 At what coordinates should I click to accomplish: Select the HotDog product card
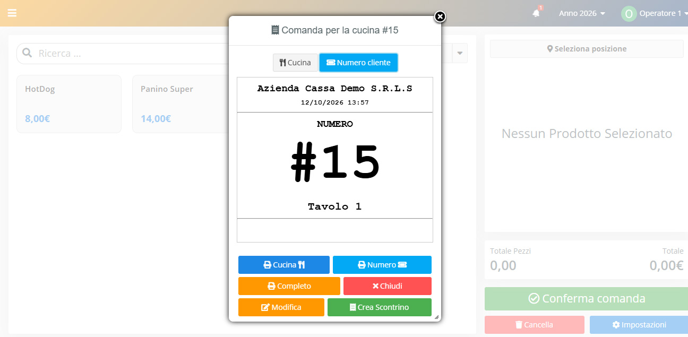[x=69, y=104]
